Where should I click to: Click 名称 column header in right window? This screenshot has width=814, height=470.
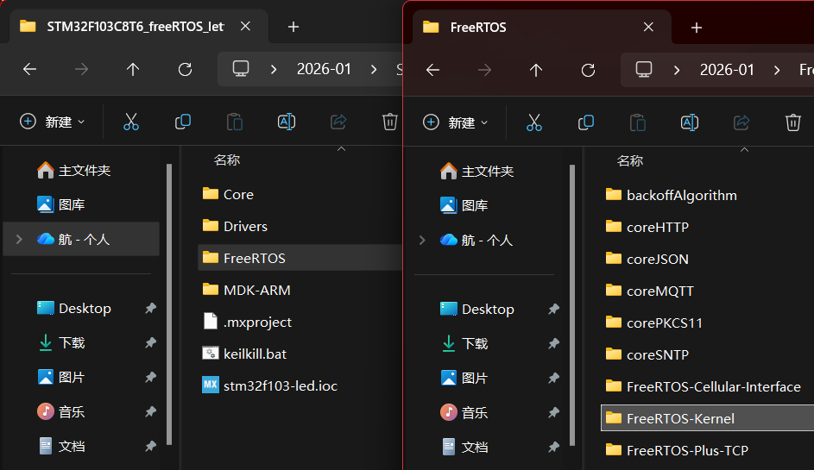pyautogui.click(x=630, y=161)
